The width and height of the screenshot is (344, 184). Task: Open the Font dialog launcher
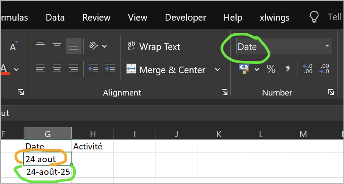[x=21, y=92]
